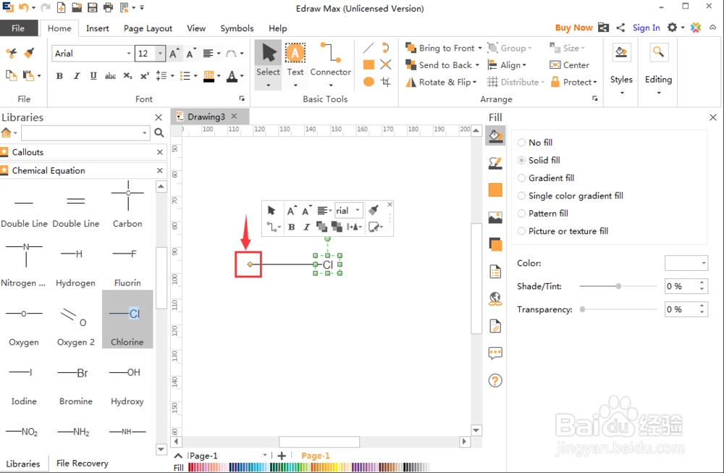Search libraries with magnifier icon
This screenshot has width=724, height=473.
[x=159, y=133]
